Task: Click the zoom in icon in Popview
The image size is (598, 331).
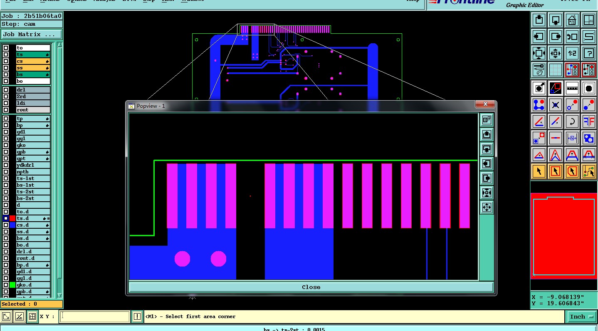Action: [487, 193]
